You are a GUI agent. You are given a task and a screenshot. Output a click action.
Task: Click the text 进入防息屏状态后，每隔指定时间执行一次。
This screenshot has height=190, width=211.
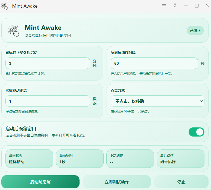pyautogui.click(x=142, y=74)
